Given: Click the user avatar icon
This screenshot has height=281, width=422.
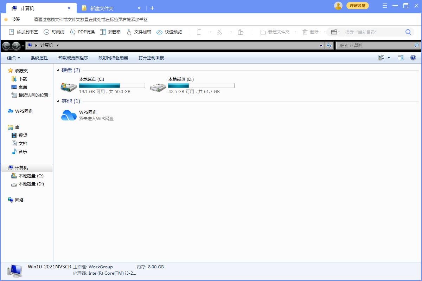Looking at the screenshot, I should (338, 6).
